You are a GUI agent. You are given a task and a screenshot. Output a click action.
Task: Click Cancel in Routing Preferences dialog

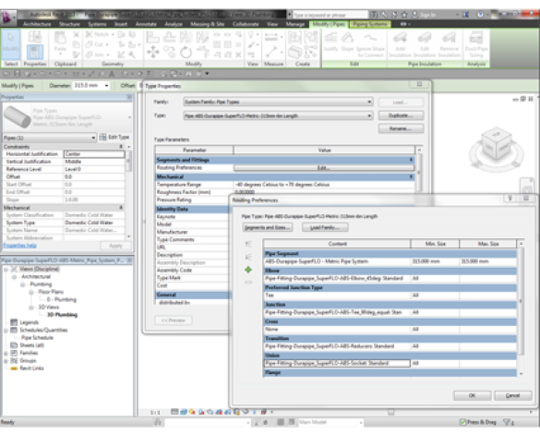tap(513, 395)
